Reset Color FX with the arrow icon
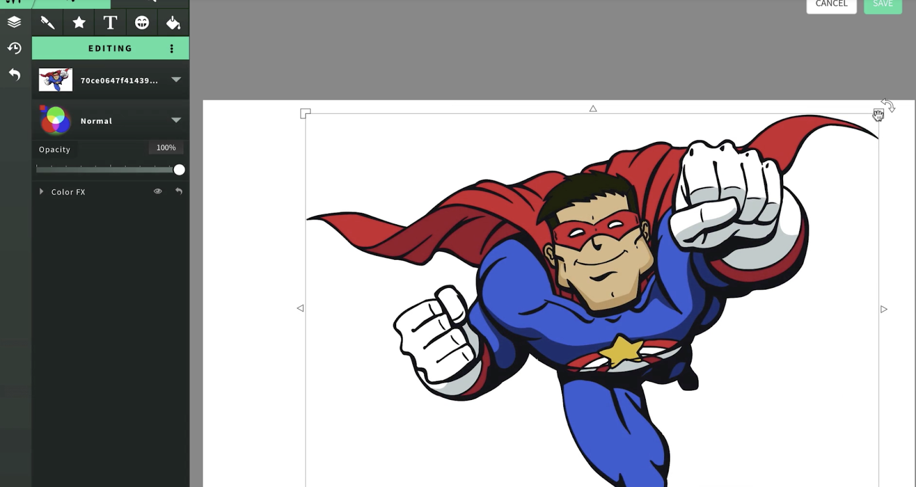The height and width of the screenshot is (487, 916). click(179, 191)
